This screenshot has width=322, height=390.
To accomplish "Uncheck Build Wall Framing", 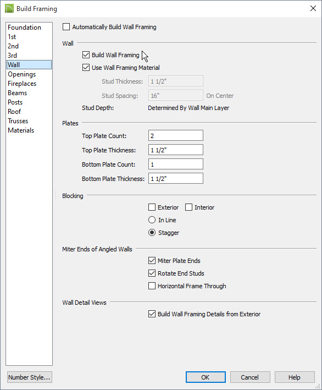I will click(x=86, y=55).
